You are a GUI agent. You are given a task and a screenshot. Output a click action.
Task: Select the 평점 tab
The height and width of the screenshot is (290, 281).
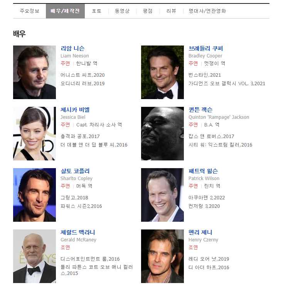[148, 11]
